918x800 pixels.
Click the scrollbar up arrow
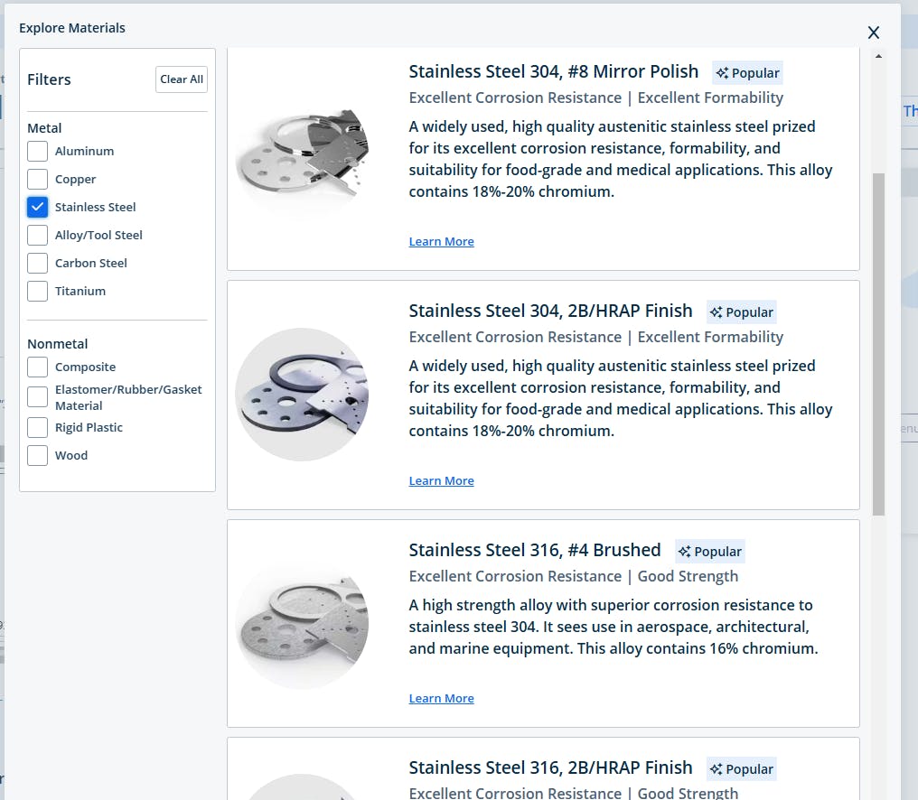[877, 54]
